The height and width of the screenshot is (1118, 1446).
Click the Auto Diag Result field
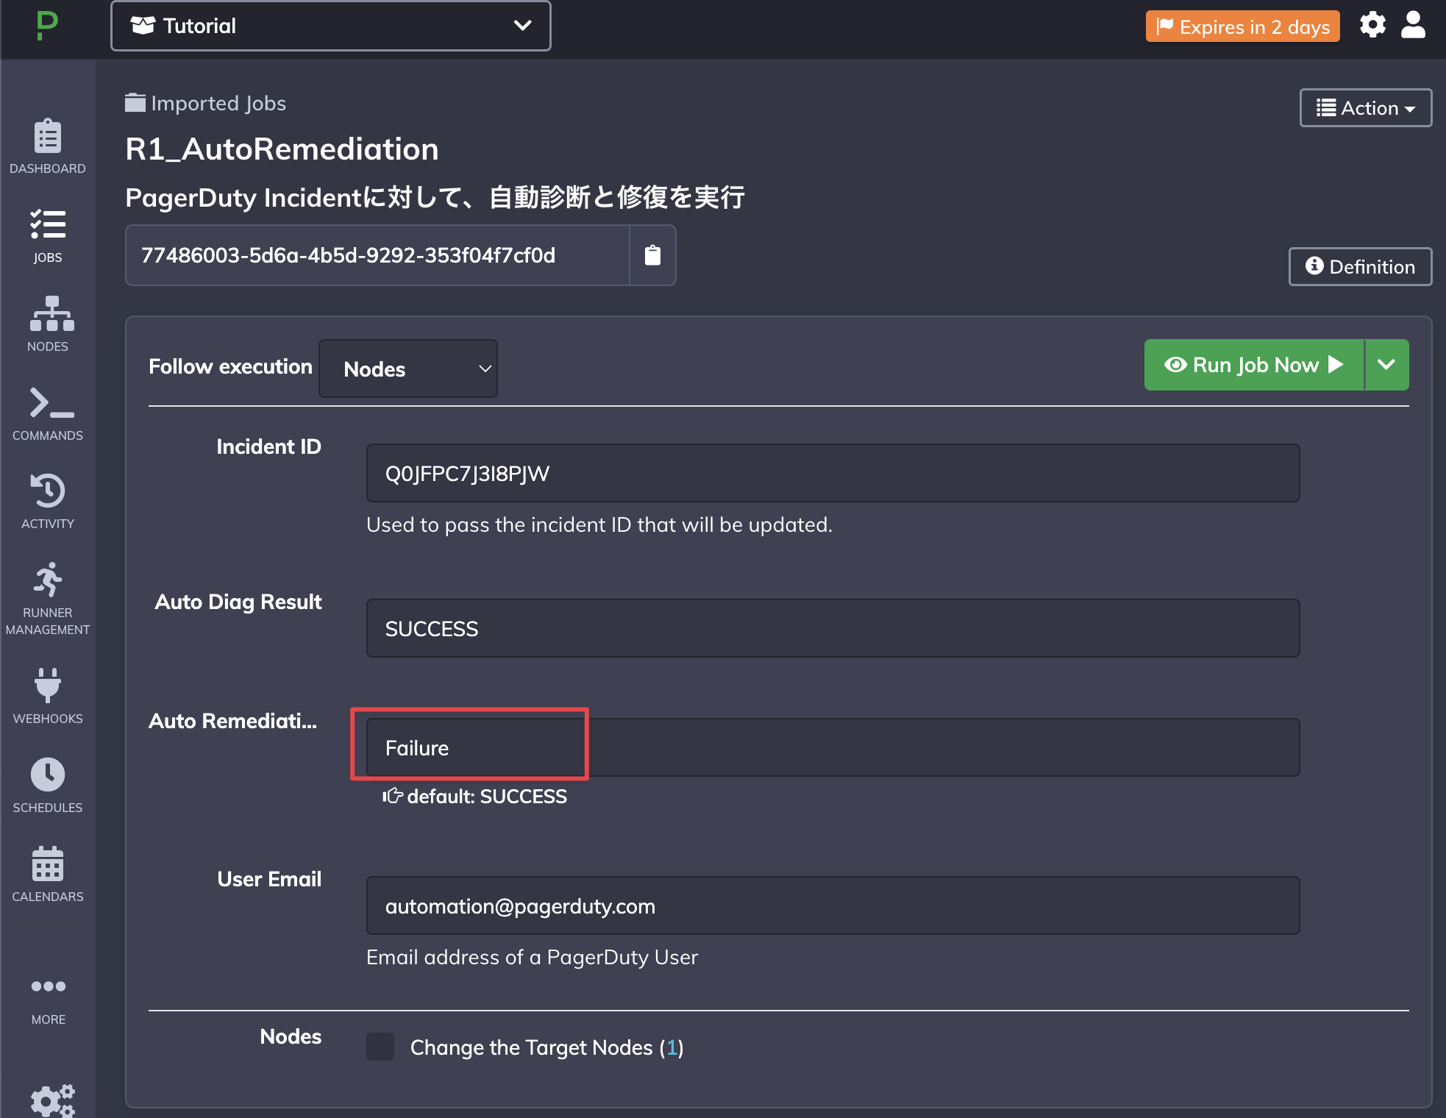[833, 628]
